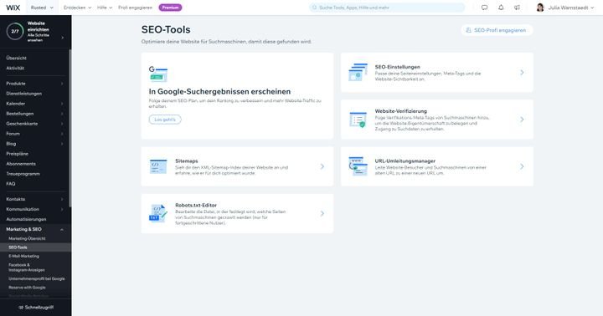
Task: Expand the Kontakte sidebar section
Action: pos(62,199)
